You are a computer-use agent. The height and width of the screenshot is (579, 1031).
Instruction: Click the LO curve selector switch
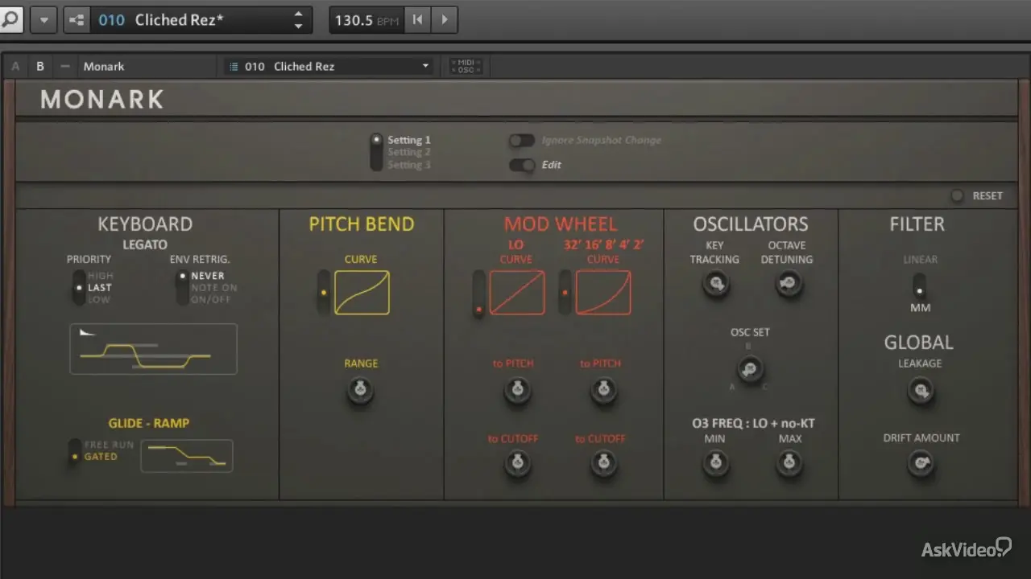[479, 294]
